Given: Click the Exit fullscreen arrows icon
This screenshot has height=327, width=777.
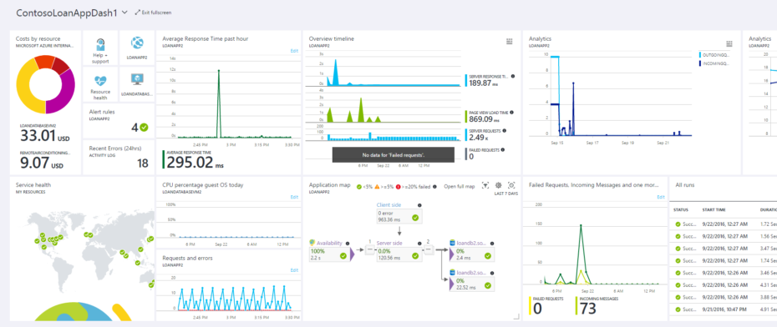Looking at the screenshot, I should pyautogui.click(x=137, y=13).
